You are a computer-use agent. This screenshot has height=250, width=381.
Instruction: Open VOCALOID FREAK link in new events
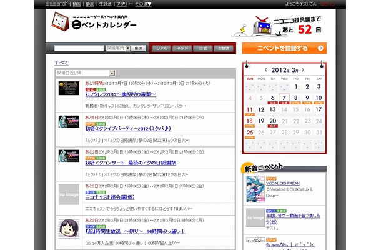283,183
